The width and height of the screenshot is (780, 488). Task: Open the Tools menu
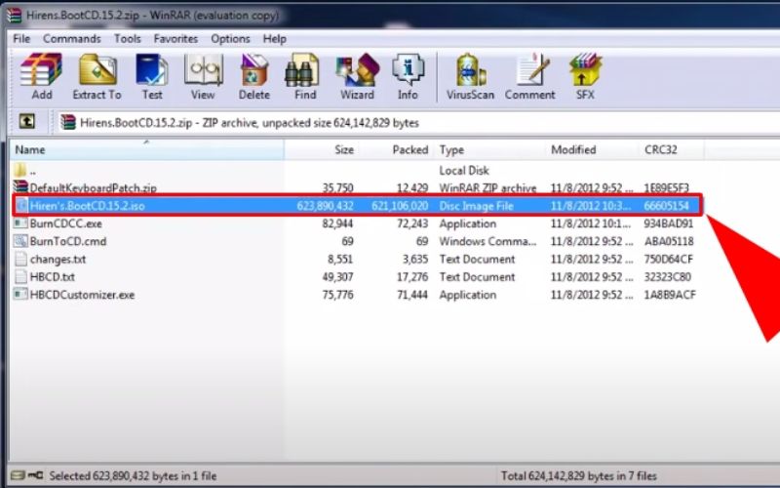[x=128, y=39]
